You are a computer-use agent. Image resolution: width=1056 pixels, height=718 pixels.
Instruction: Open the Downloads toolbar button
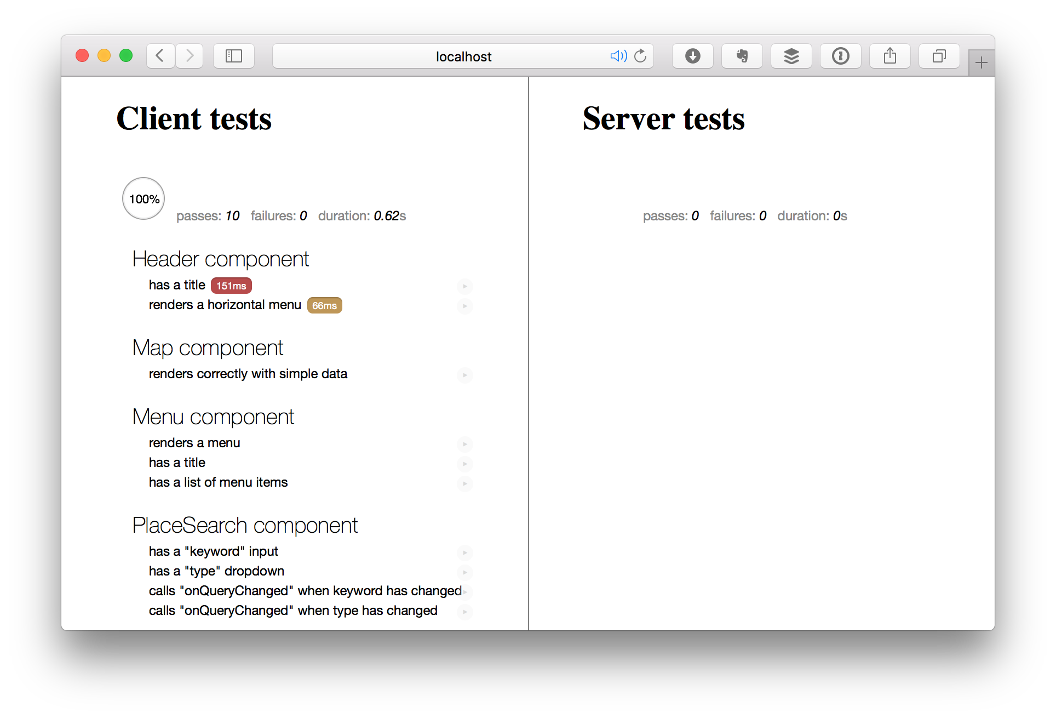692,56
